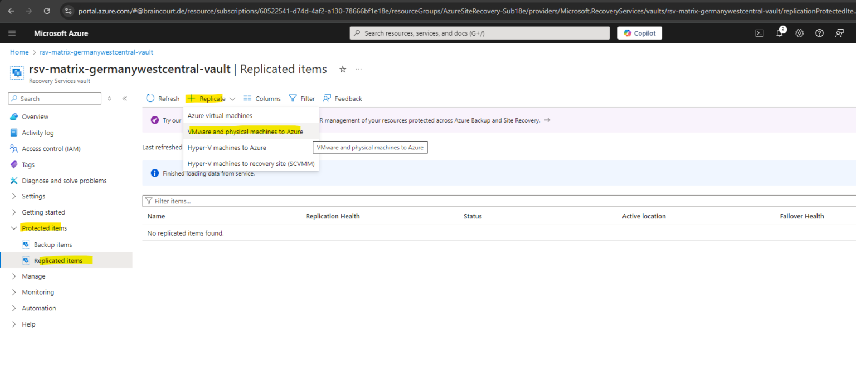Choose VMware and physical machines to Azure
The image size is (856, 370).
245,131
